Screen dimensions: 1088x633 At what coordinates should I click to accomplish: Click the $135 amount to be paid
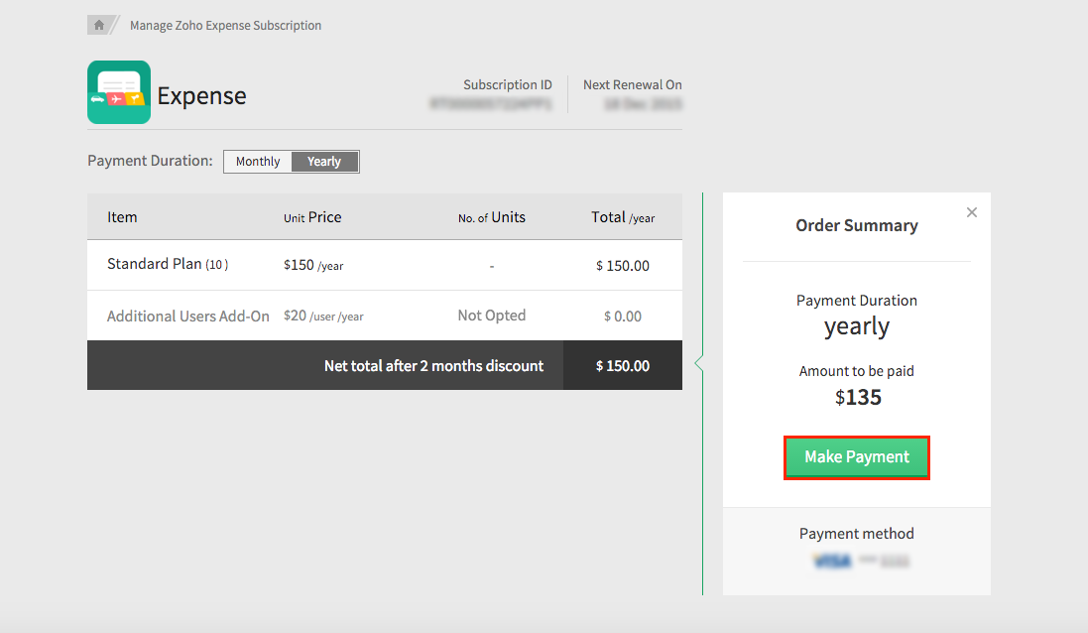tap(857, 398)
